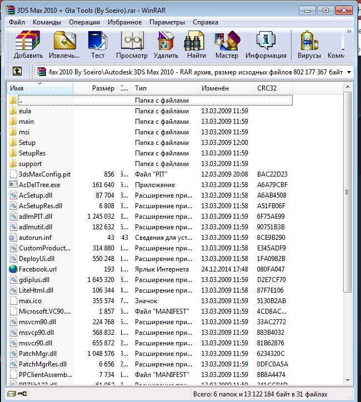Open the Файл menu
361x402 pixels.
click(x=17, y=22)
